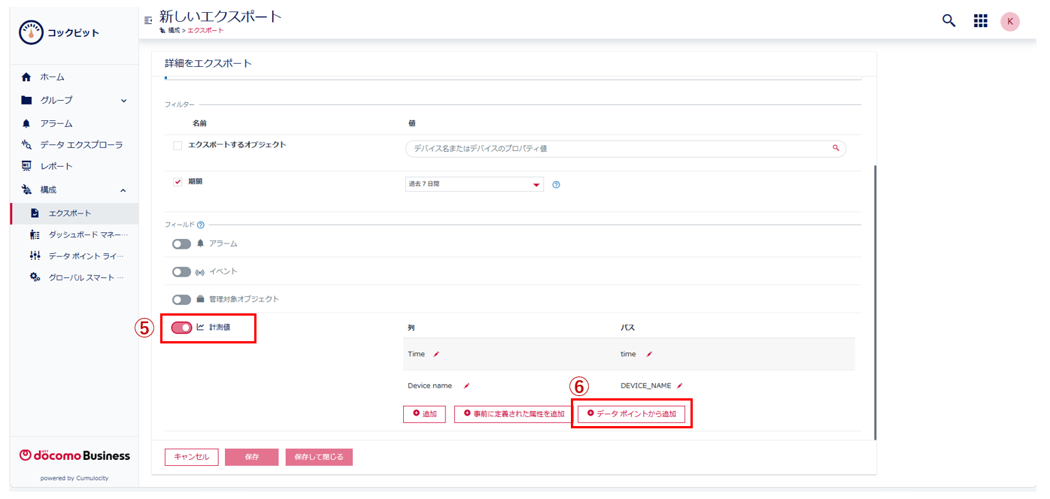The height and width of the screenshot is (499, 1050).
Task: Click the pencil icon next to Device name
Action: pos(466,386)
